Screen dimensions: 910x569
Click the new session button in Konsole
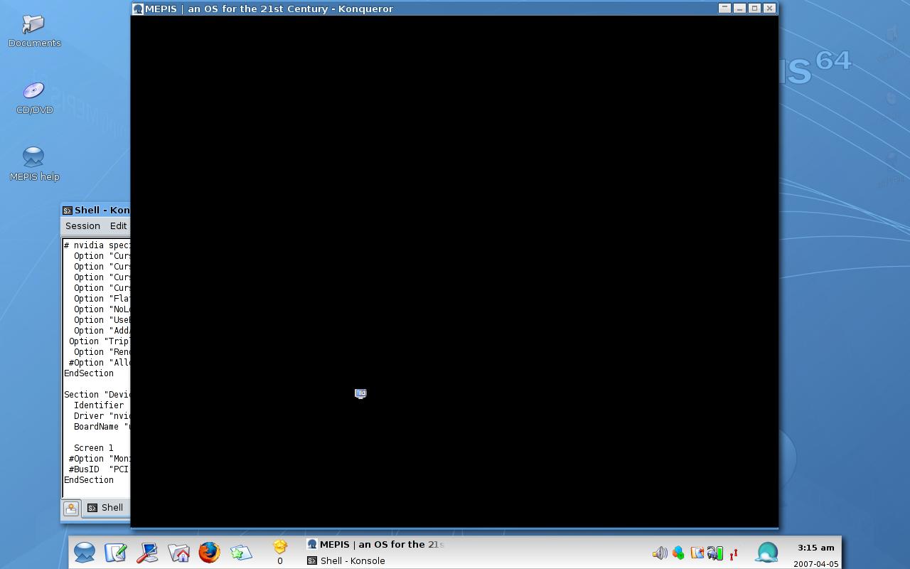pos(70,509)
